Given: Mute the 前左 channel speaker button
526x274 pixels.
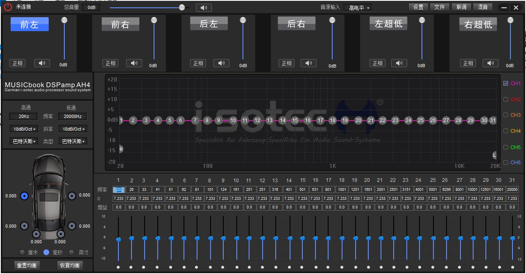Looking at the screenshot, I should (42, 63).
